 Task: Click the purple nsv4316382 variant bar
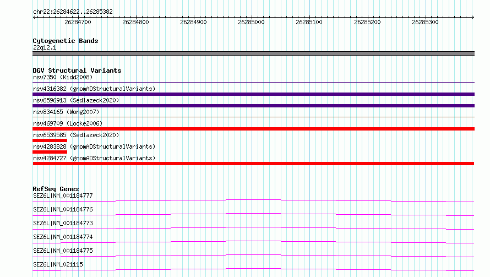coord(253,94)
